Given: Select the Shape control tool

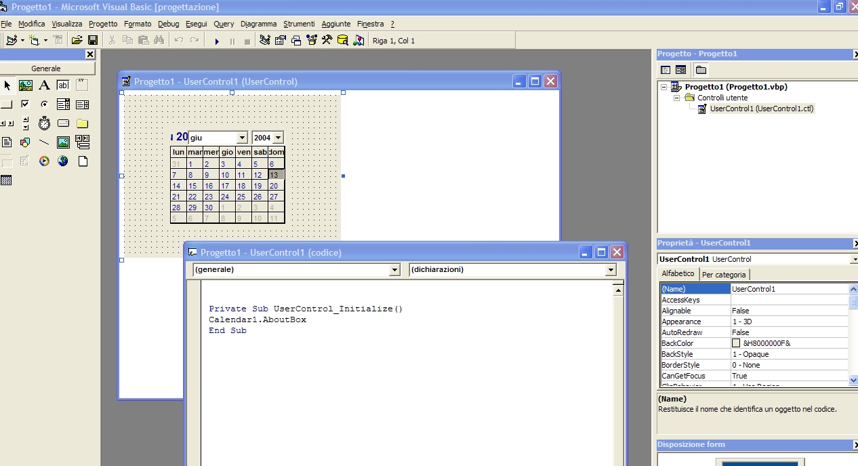Looking at the screenshot, I should coord(26,142).
